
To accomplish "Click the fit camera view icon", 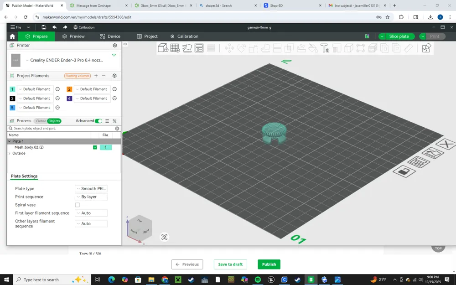I will pyautogui.click(x=164, y=237).
